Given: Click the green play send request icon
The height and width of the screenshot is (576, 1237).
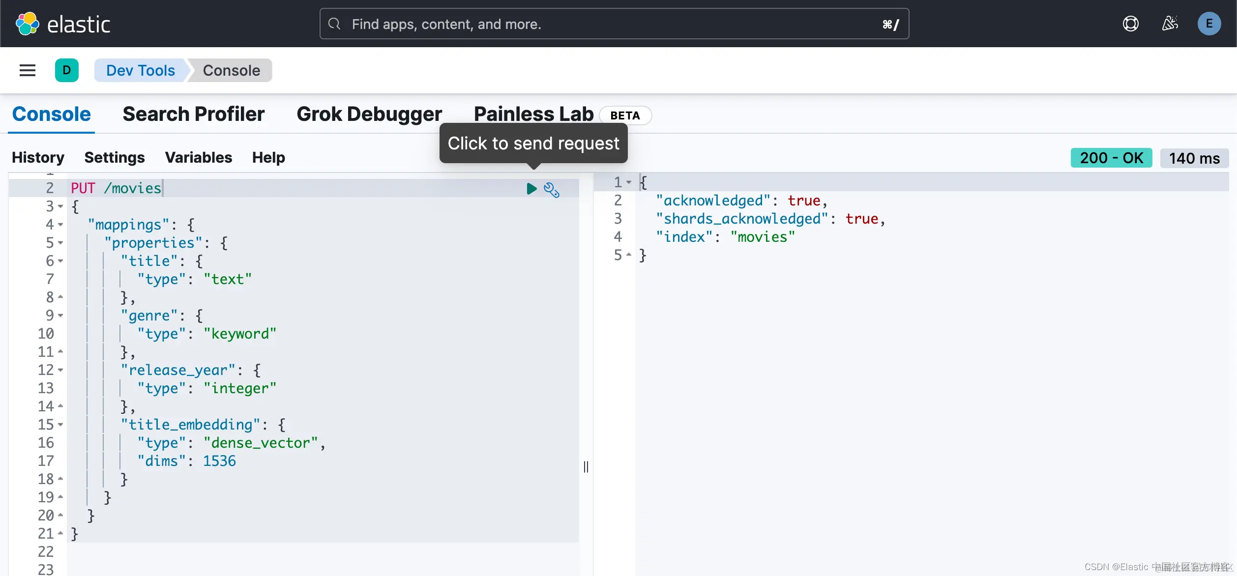Looking at the screenshot, I should tap(531, 189).
